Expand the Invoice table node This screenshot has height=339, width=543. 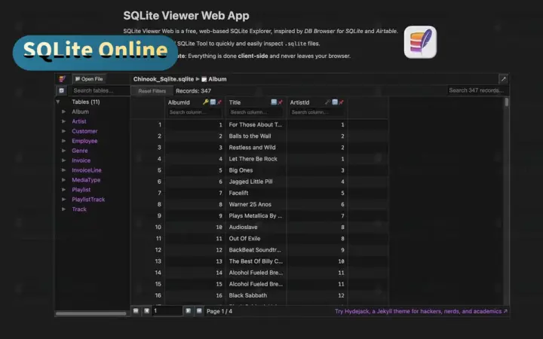click(63, 160)
